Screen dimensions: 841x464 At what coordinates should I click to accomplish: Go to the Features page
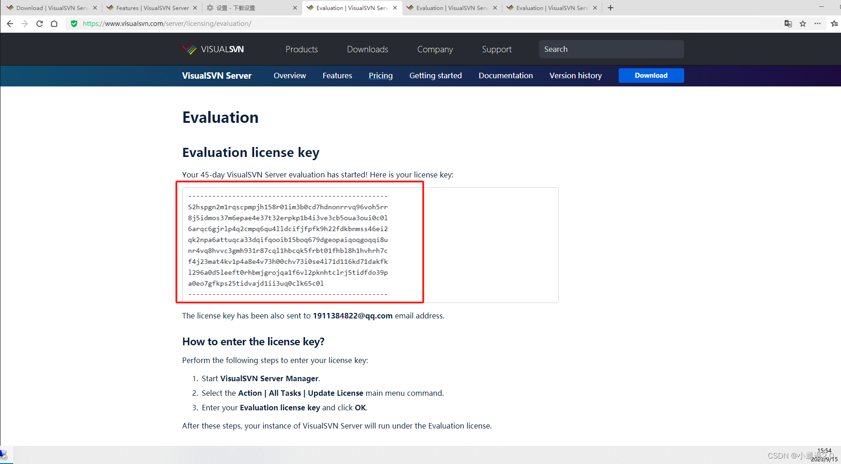pyautogui.click(x=337, y=76)
